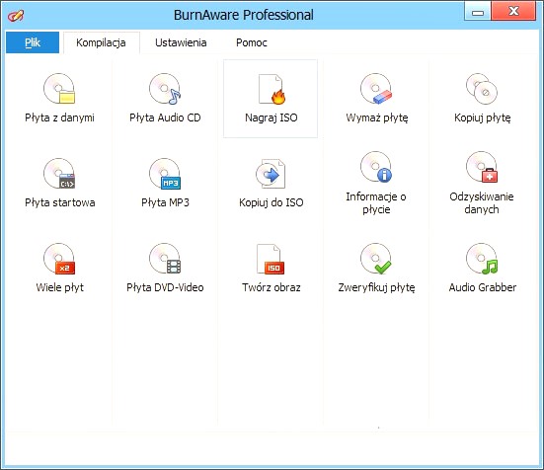
Task: Open the Kopiuj płytę two-disc icon
Action: (x=482, y=89)
